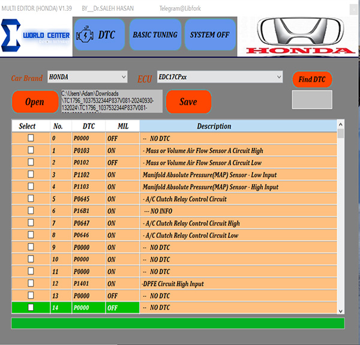Viewport: 360px width, 345px height.
Task: Click the Open file button
Action: (35, 102)
